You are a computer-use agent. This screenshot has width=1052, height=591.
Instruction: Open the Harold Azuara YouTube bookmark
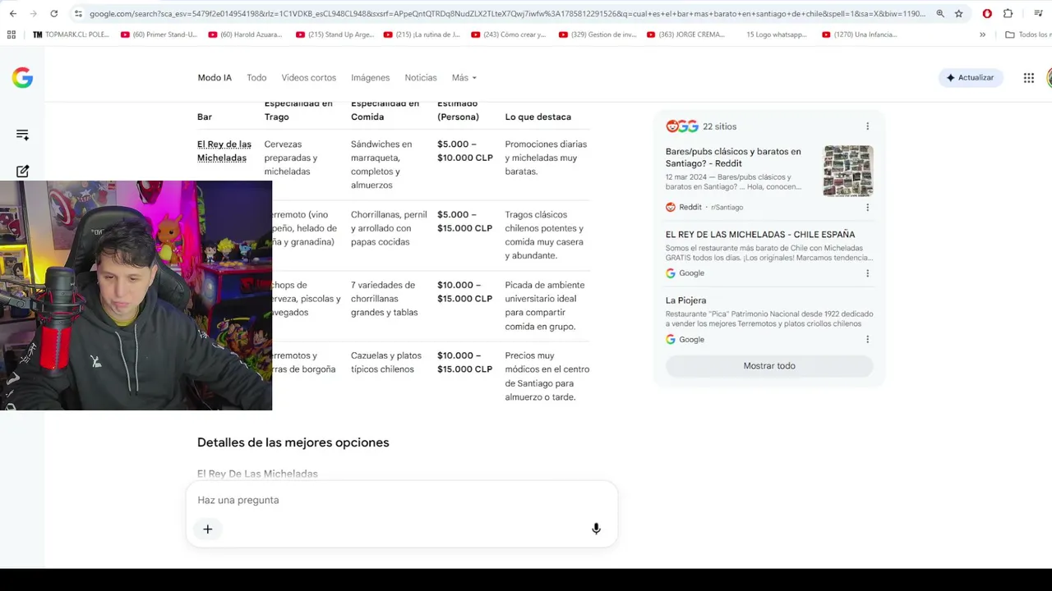(x=246, y=34)
